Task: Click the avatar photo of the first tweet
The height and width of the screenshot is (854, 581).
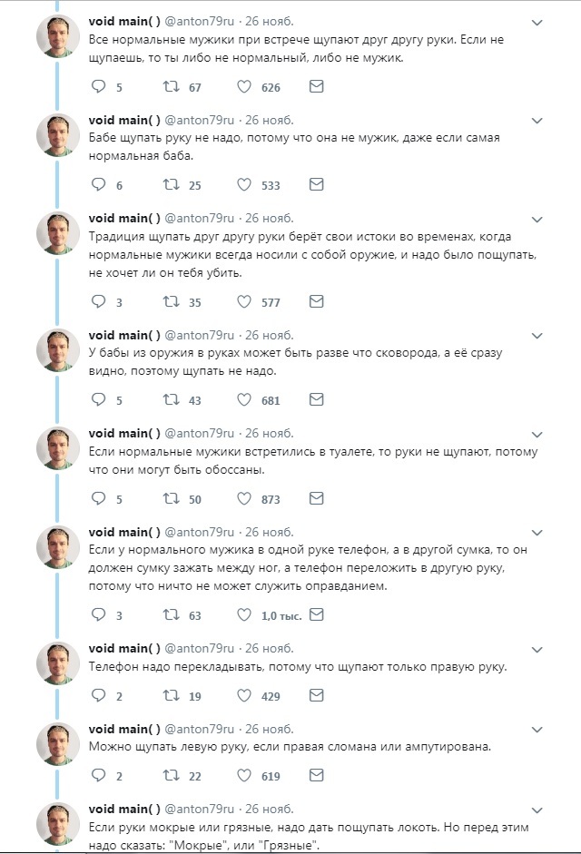Action: tap(58, 37)
